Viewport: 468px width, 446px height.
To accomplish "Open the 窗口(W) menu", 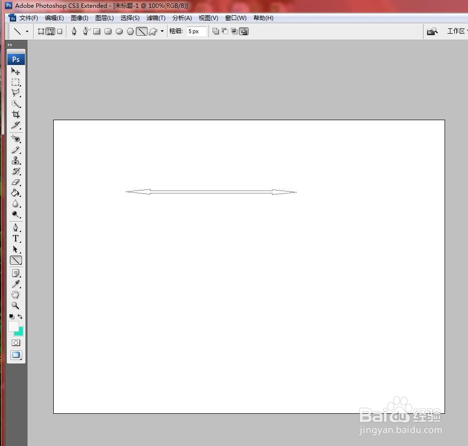I will [236, 18].
